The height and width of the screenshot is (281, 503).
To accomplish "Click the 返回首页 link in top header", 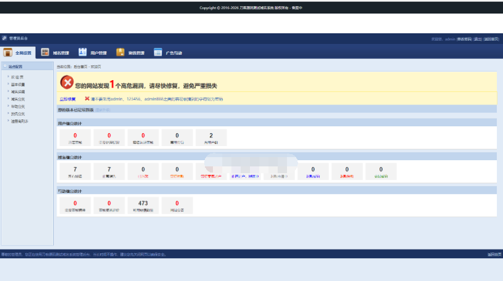I will click(x=492, y=39).
